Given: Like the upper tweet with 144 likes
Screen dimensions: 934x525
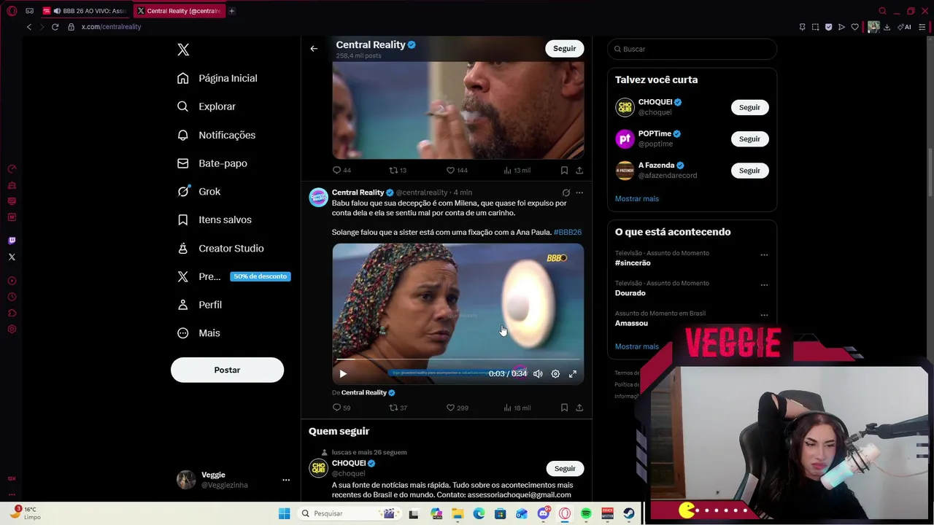Looking at the screenshot, I should 458,170.
